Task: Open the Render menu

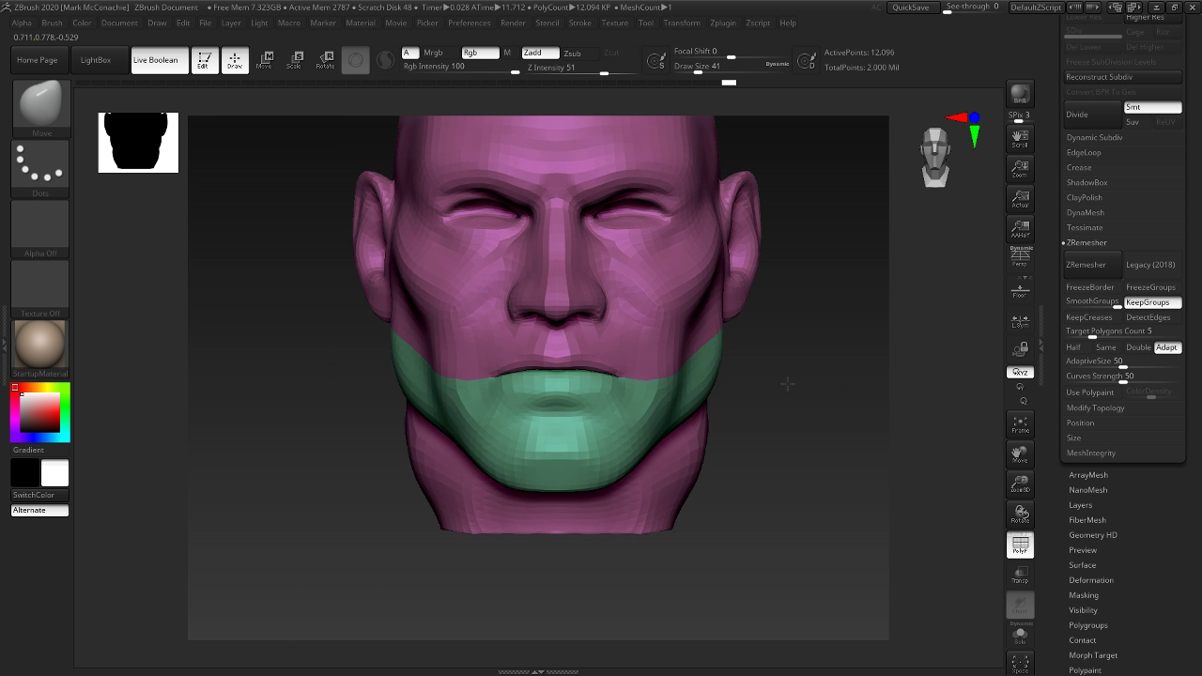Action: pyautogui.click(x=513, y=23)
